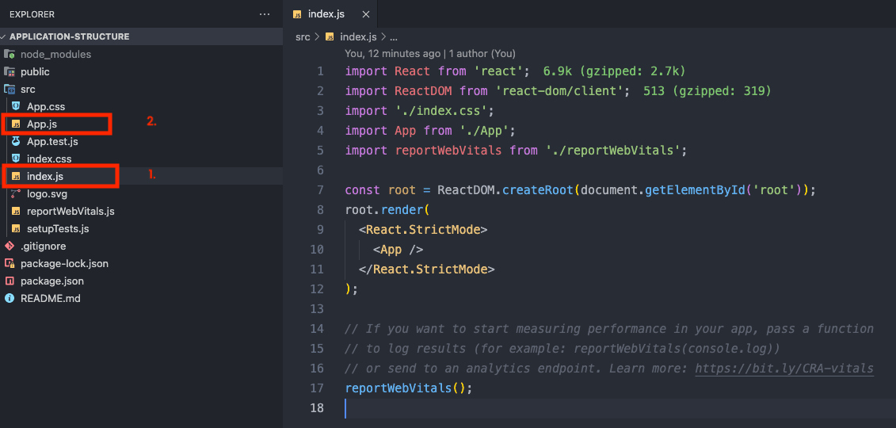Click the public folder icon

[10, 72]
